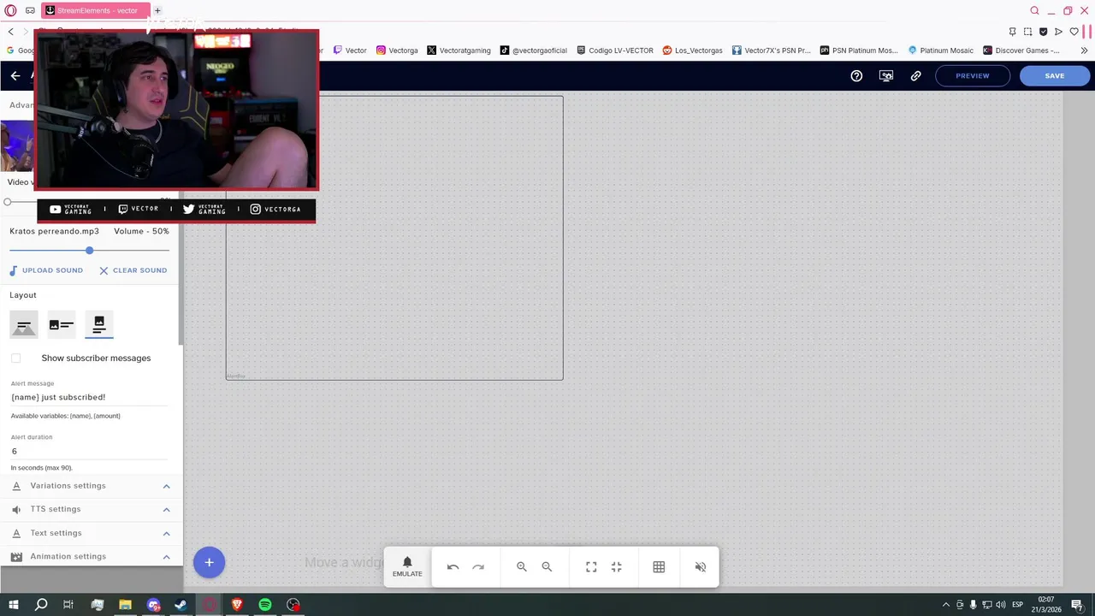Click the alert widget box on canvas
This screenshot has height=616, width=1095.
pos(394,238)
